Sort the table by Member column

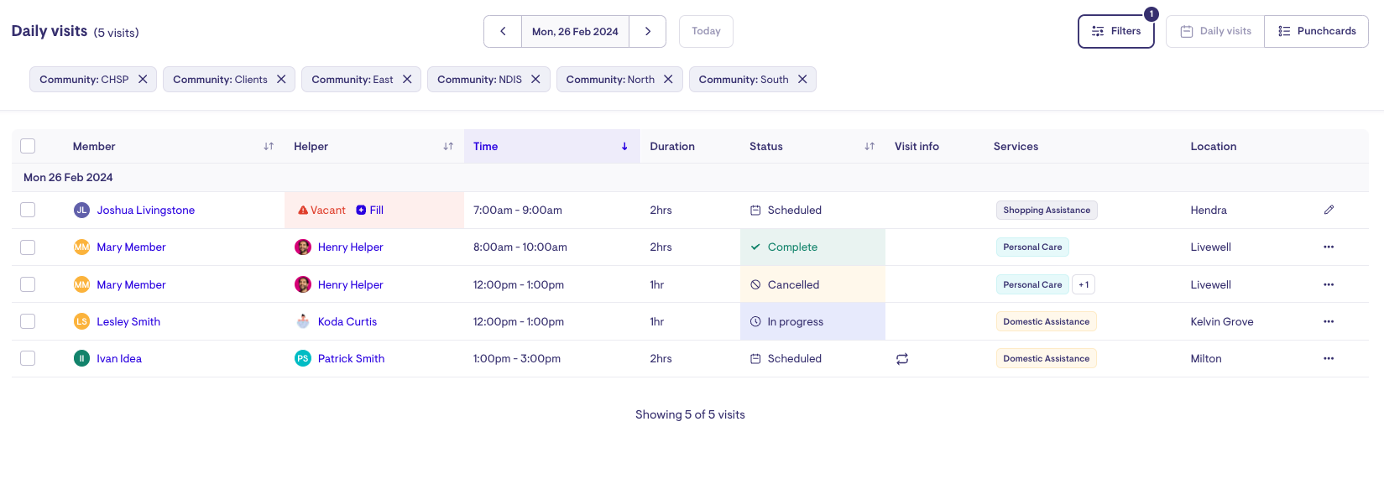[x=269, y=146]
